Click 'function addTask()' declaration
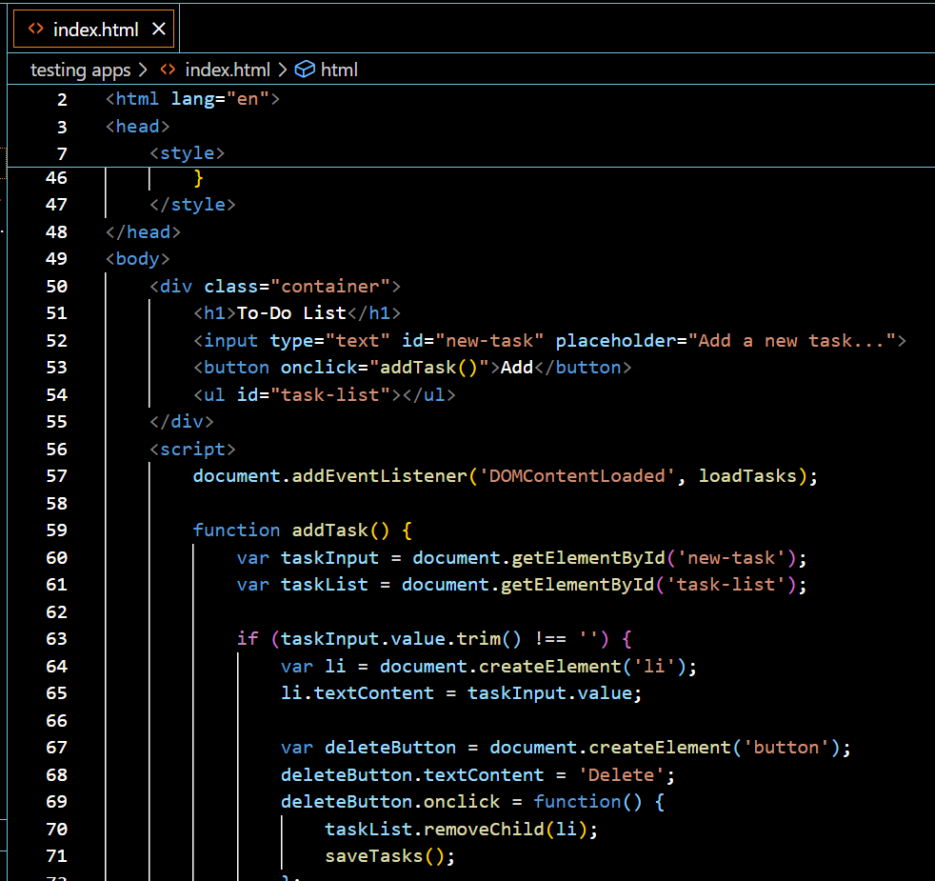Image resolution: width=935 pixels, height=881 pixels. [x=291, y=531]
